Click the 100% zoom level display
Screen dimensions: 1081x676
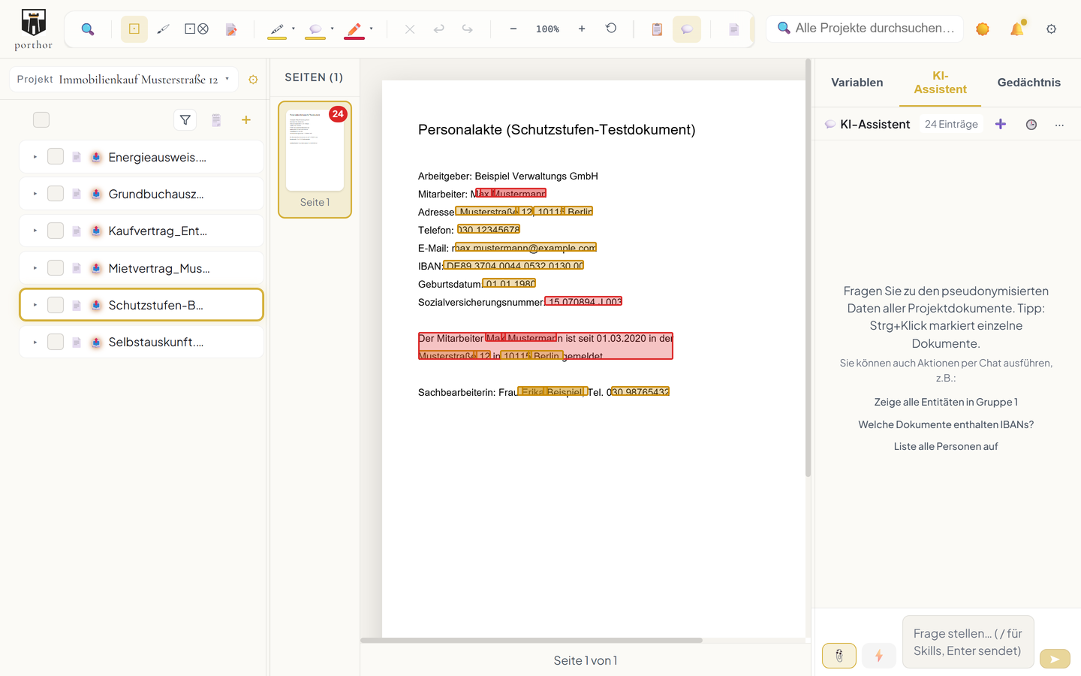pyautogui.click(x=547, y=29)
